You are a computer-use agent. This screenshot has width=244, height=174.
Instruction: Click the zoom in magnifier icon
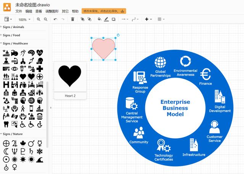click(39, 19)
